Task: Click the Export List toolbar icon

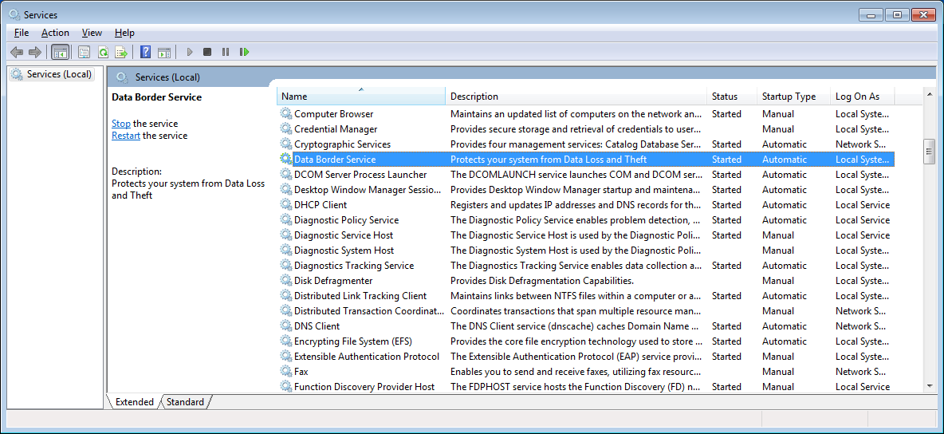Action: [x=121, y=52]
